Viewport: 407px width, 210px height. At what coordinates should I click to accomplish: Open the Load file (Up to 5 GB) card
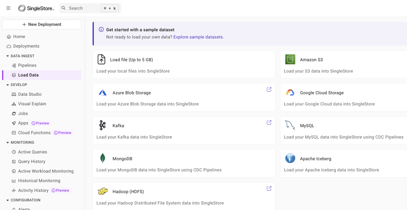pos(184,64)
